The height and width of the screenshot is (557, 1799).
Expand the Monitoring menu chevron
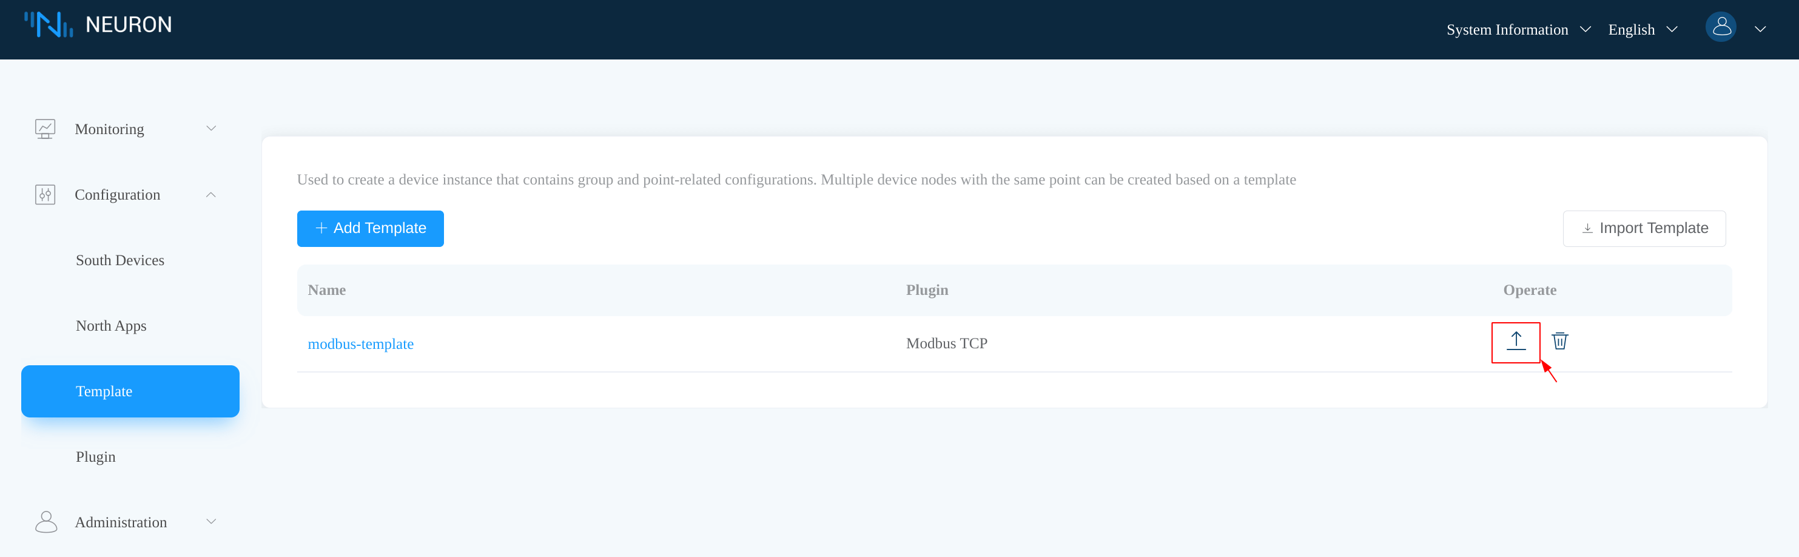click(x=211, y=129)
